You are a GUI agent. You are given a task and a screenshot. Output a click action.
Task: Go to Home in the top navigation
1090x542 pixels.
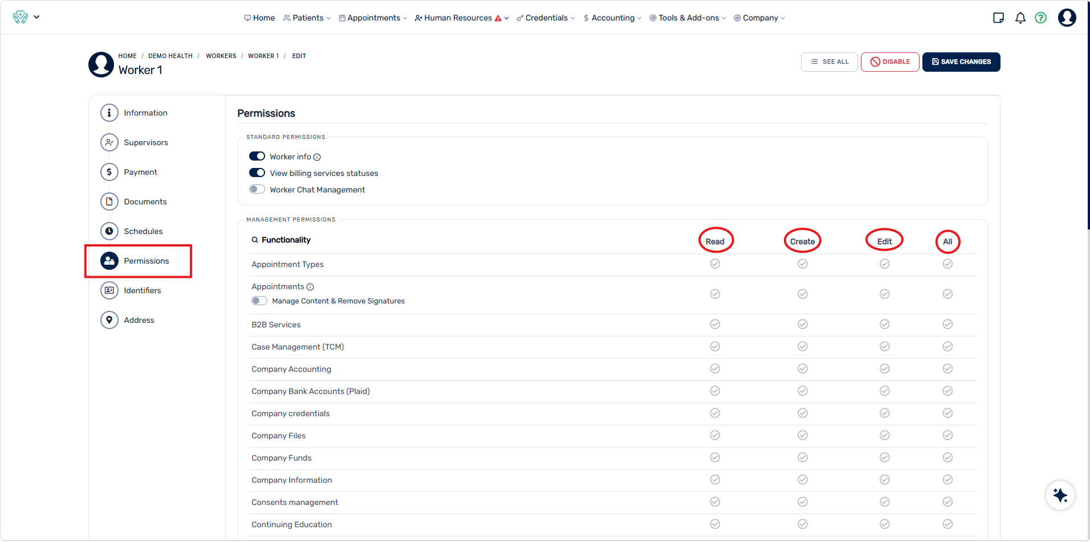point(259,18)
